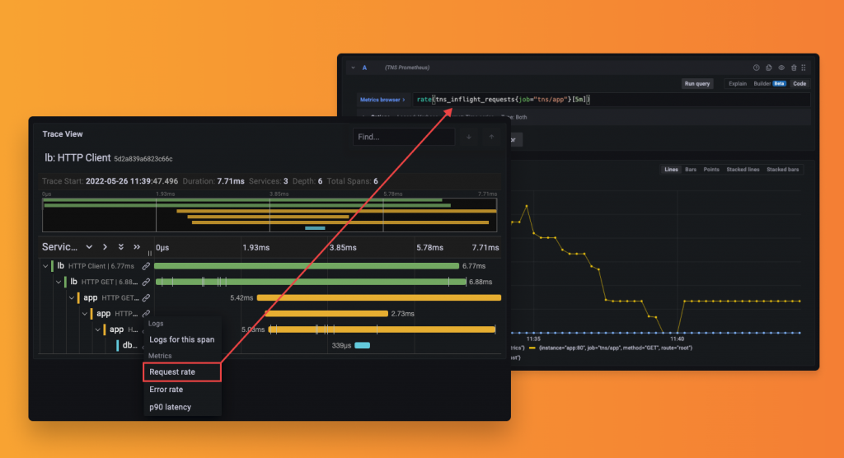Expand one level using single down chevron
Image resolution: width=844 pixels, height=458 pixels.
(x=89, y=247)
